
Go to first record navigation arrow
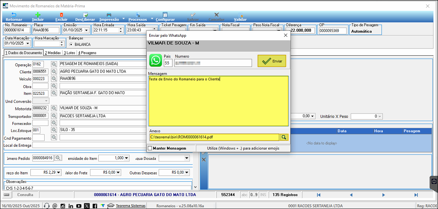point(318,195)
